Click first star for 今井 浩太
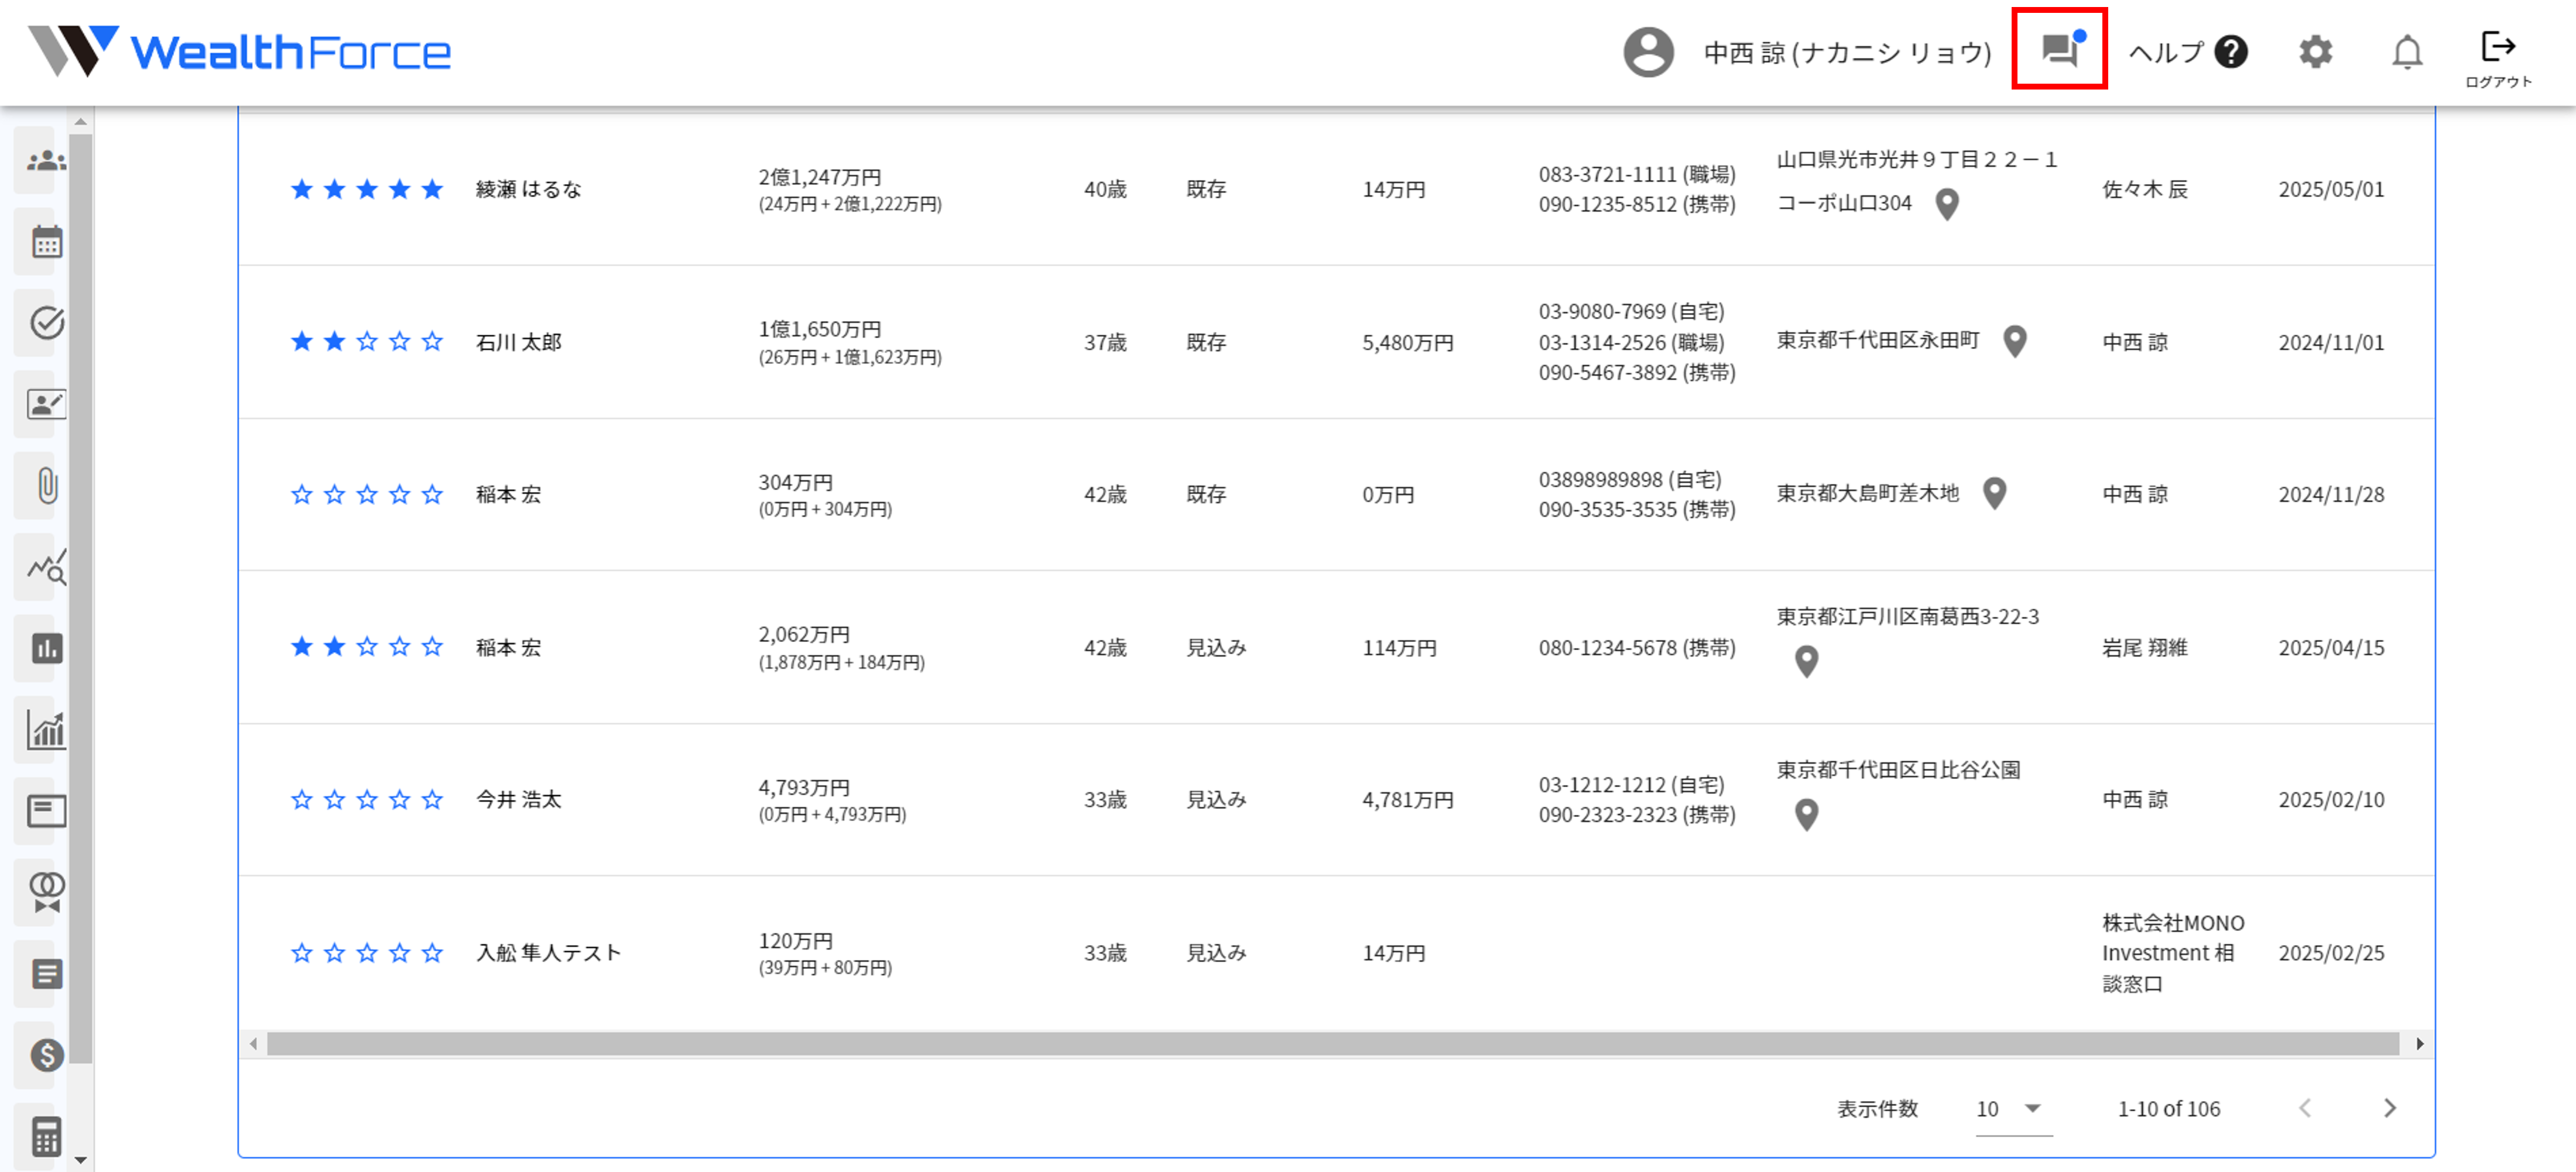Image resolution: width=2576 pixels, height=1172 pixels. 301,799
